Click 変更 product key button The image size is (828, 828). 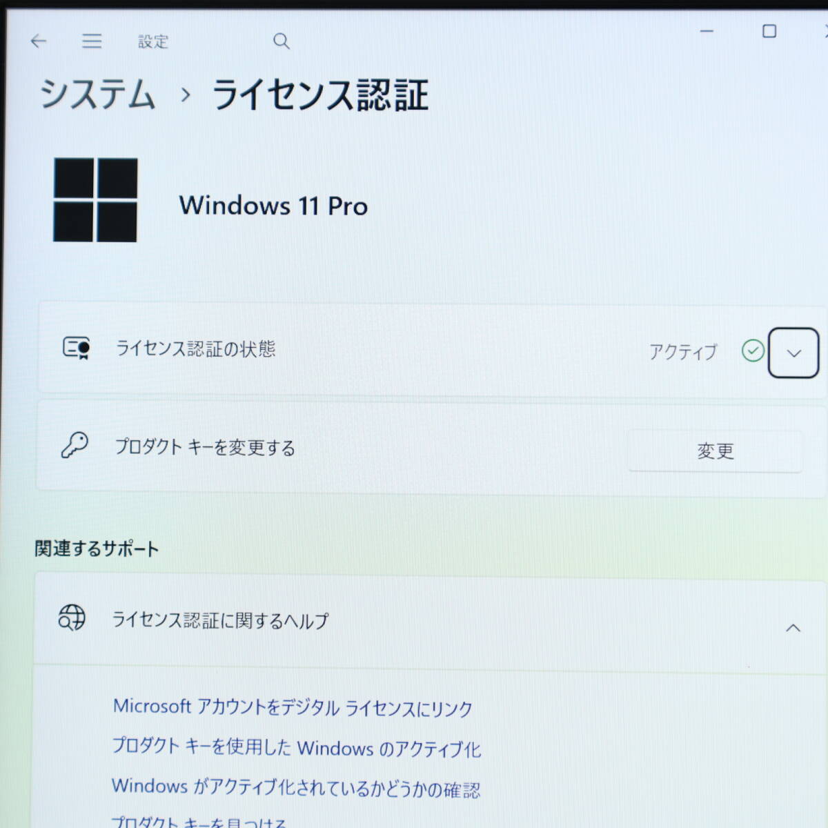click(x=715, y=451)
